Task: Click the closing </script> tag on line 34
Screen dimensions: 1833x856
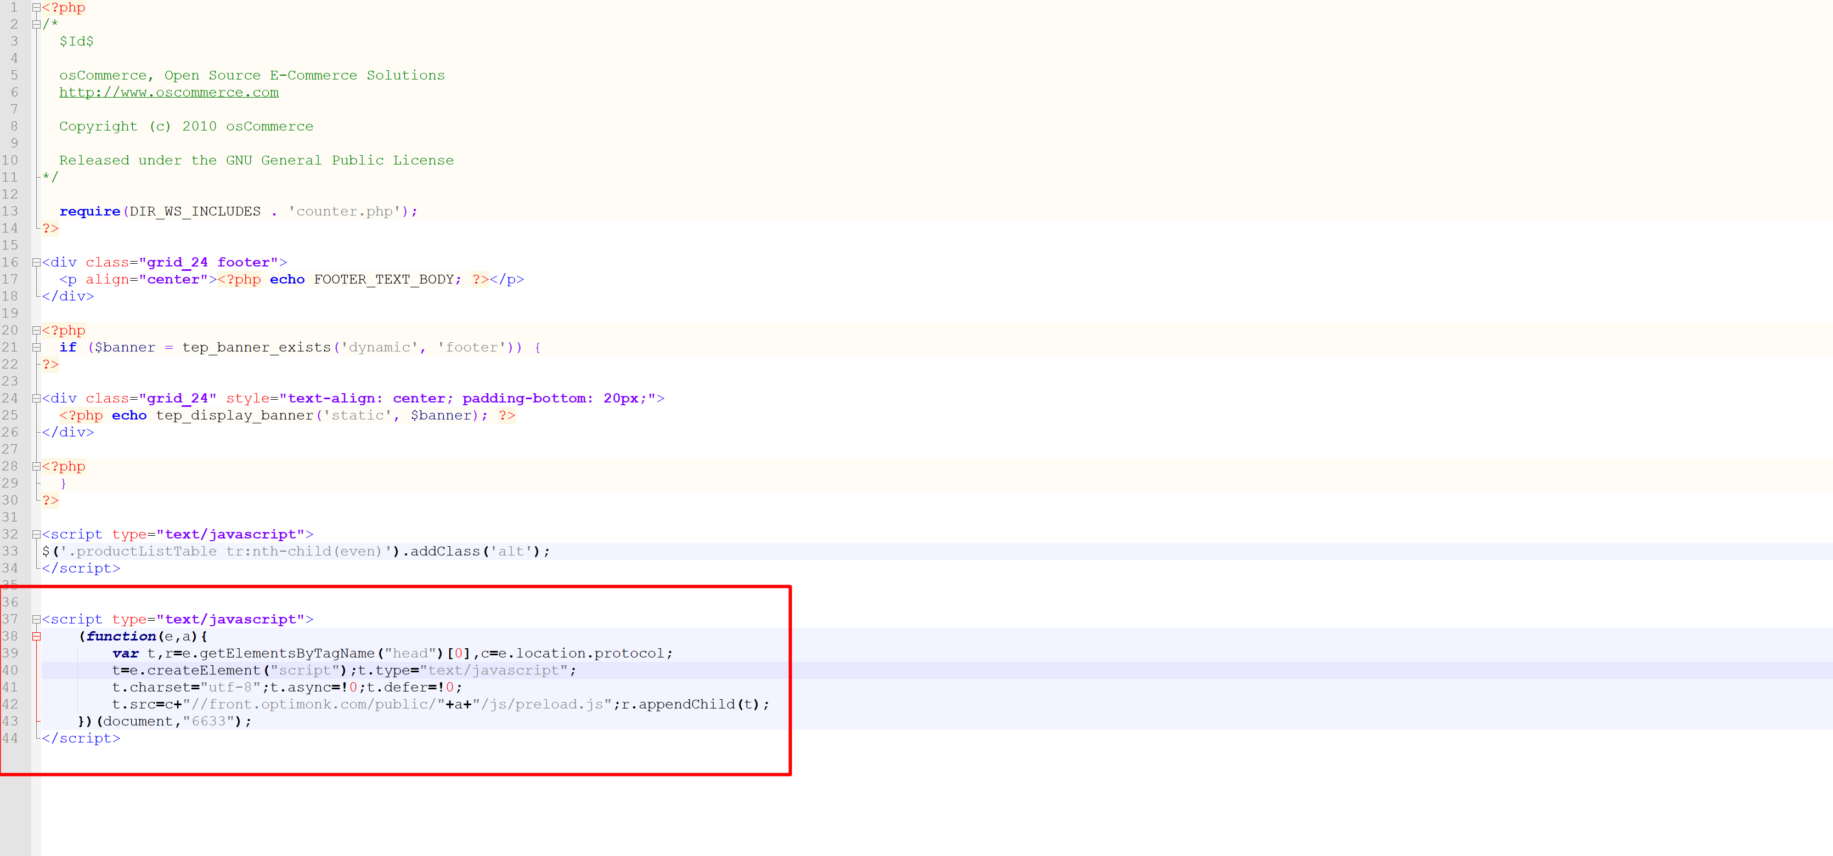Action: (81, 569)
